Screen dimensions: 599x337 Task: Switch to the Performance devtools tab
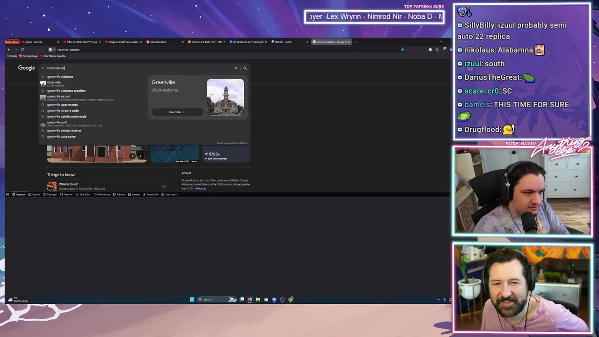pyautogui.click(x=102, y=194)
